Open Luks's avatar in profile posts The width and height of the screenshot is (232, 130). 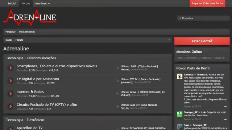(x=180, y=127)
